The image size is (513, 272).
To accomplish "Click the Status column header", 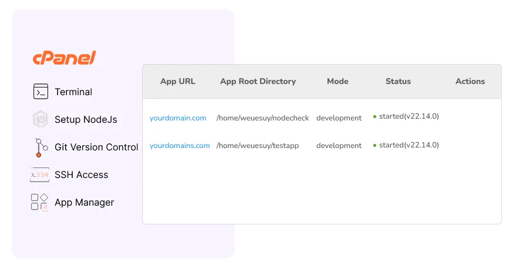I will tap(398, 81).
